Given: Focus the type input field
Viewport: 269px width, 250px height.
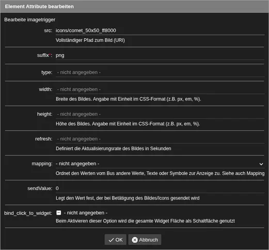Looking at the screenshot, I should [160, 72].
